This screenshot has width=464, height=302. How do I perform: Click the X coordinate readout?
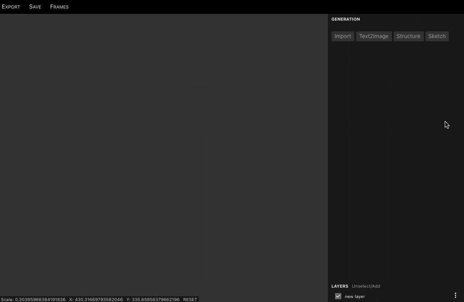(96, 299)
